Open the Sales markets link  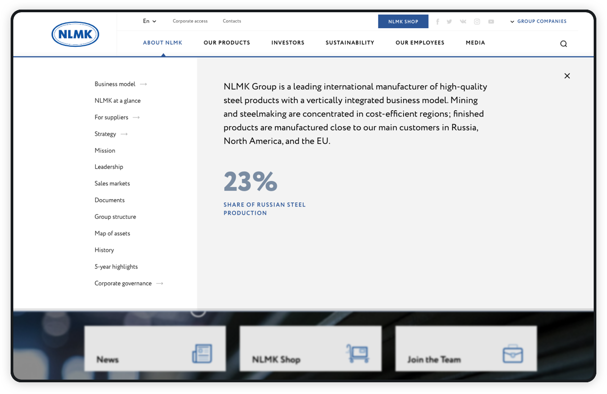[x=112, y=184]
